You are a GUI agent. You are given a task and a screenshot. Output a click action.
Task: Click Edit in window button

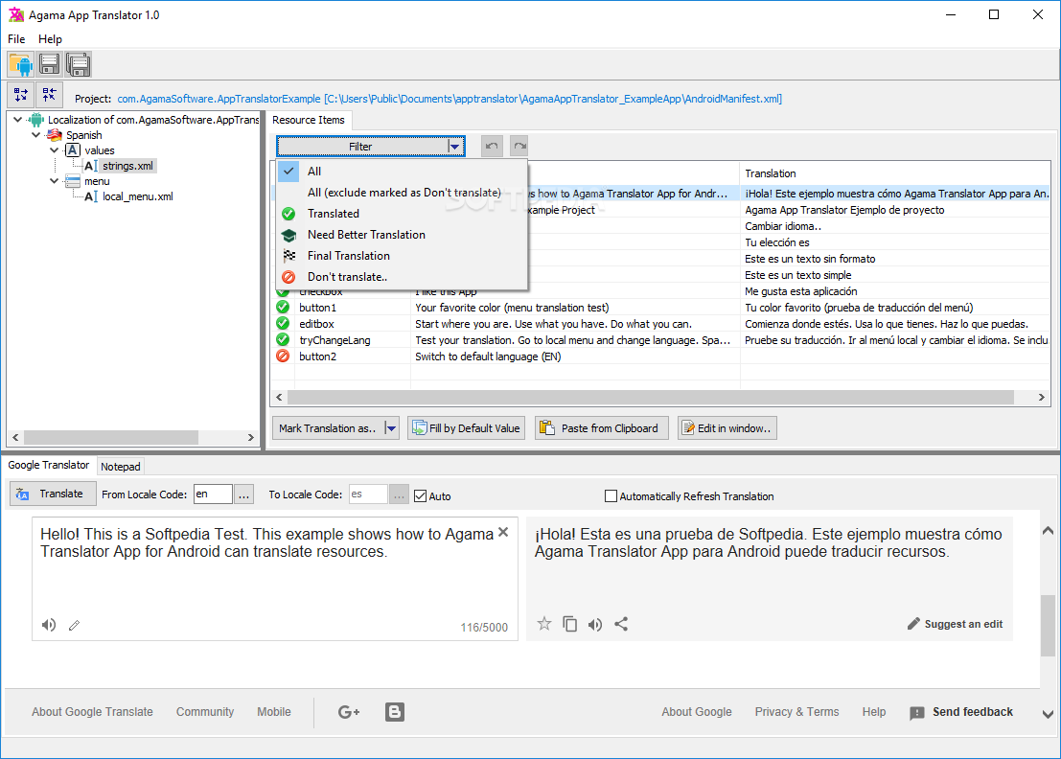pos(727,428)
